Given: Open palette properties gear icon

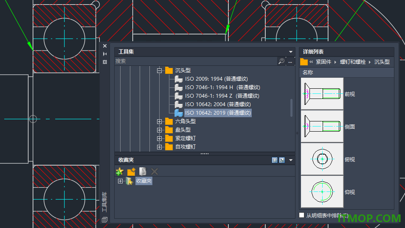Looking at the screenshot, I should click(x=104, y=62).
